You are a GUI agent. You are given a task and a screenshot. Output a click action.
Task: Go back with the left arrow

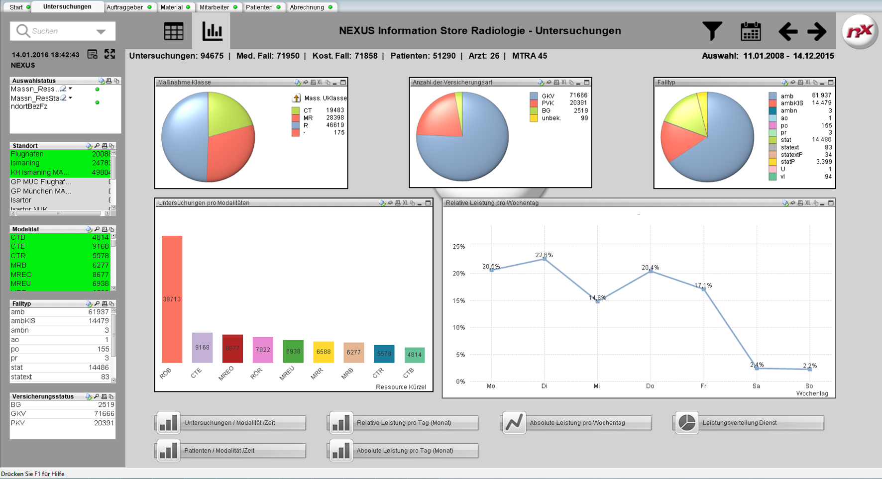(788, 31)
